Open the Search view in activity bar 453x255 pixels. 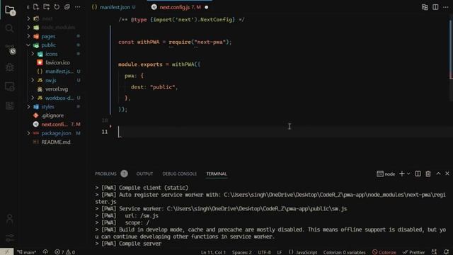(x=9, y=28)
